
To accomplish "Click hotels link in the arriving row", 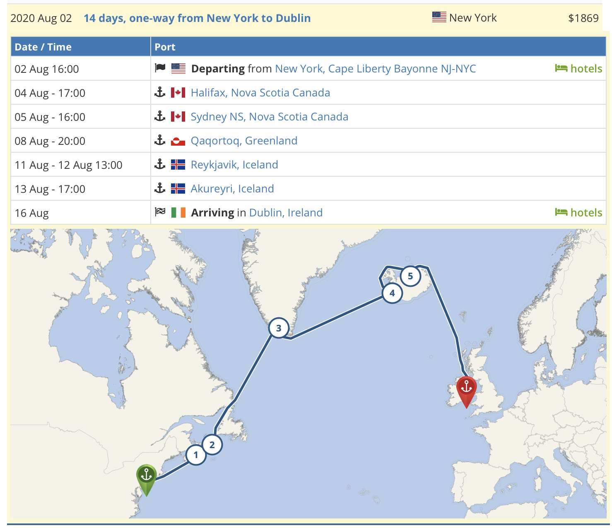I will coord(586,212).
